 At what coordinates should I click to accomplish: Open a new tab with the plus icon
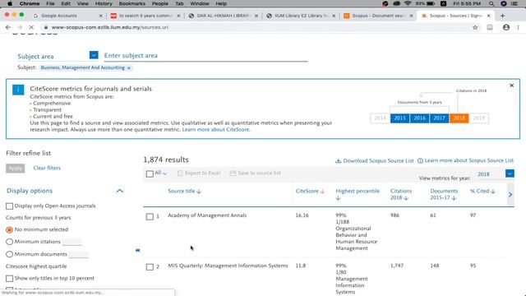pyautogui.click(x=502, y=16)
